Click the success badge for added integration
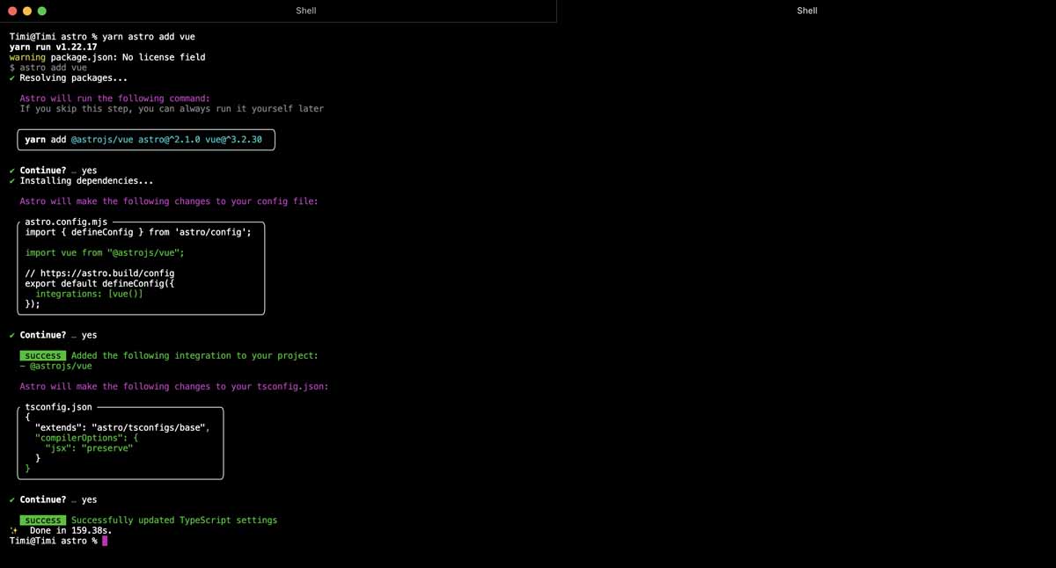1056x568 pixels. 42,354
